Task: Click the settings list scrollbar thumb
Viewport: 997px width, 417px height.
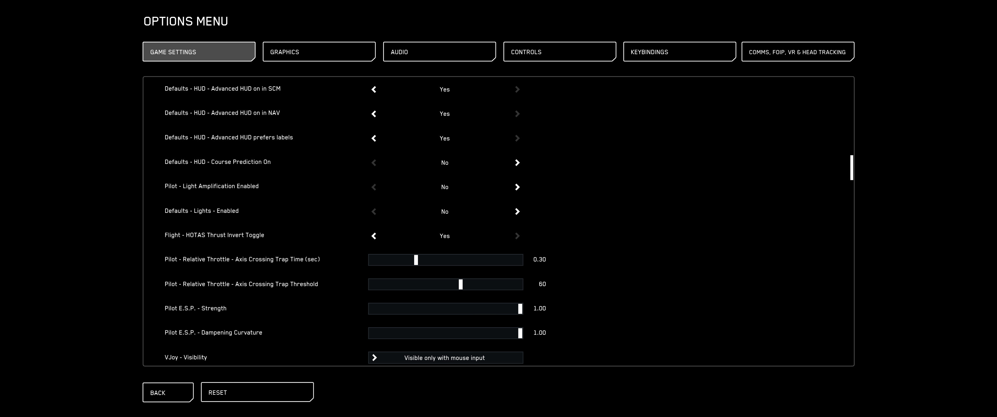Action: 852,167
